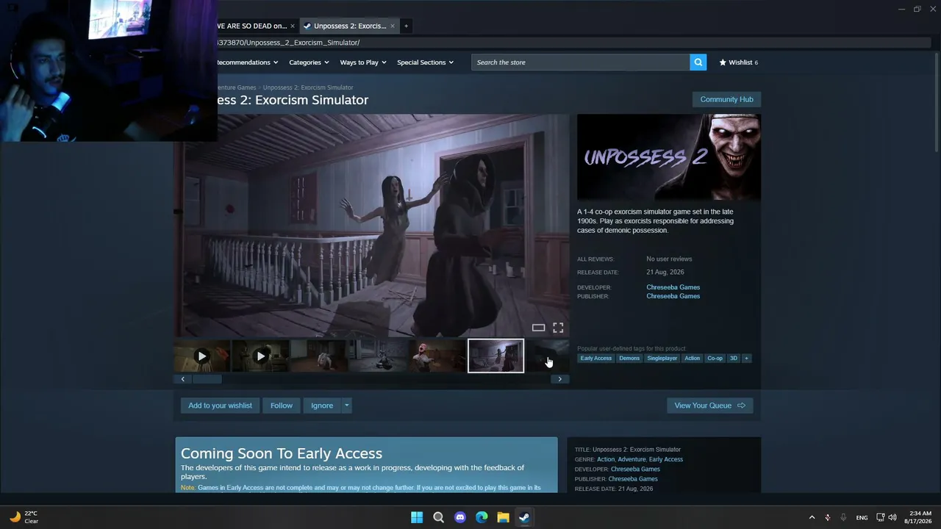The image size is (941, 529).
Task: Show hidden system tray icons
Action: (x=812, y=517)
